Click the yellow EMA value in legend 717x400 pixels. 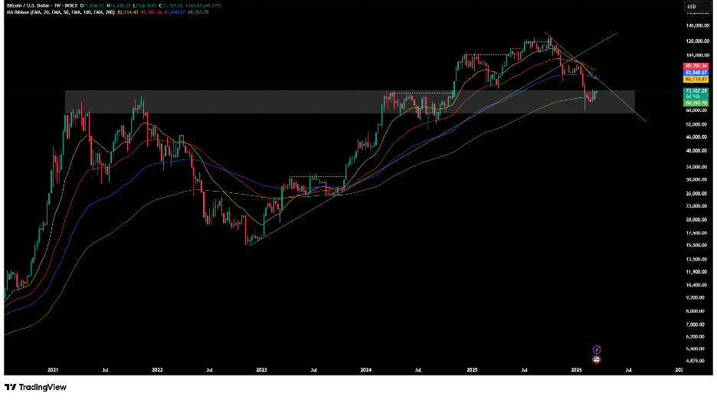coord(126,12)
